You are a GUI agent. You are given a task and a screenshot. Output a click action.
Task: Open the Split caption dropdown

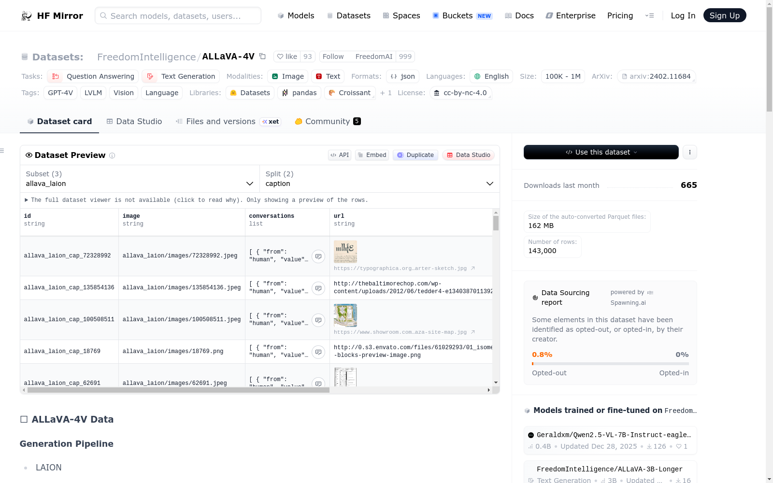click(x=379, y=179)
